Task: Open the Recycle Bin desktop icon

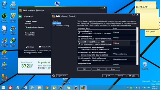Action: click(x=145, y=65)
